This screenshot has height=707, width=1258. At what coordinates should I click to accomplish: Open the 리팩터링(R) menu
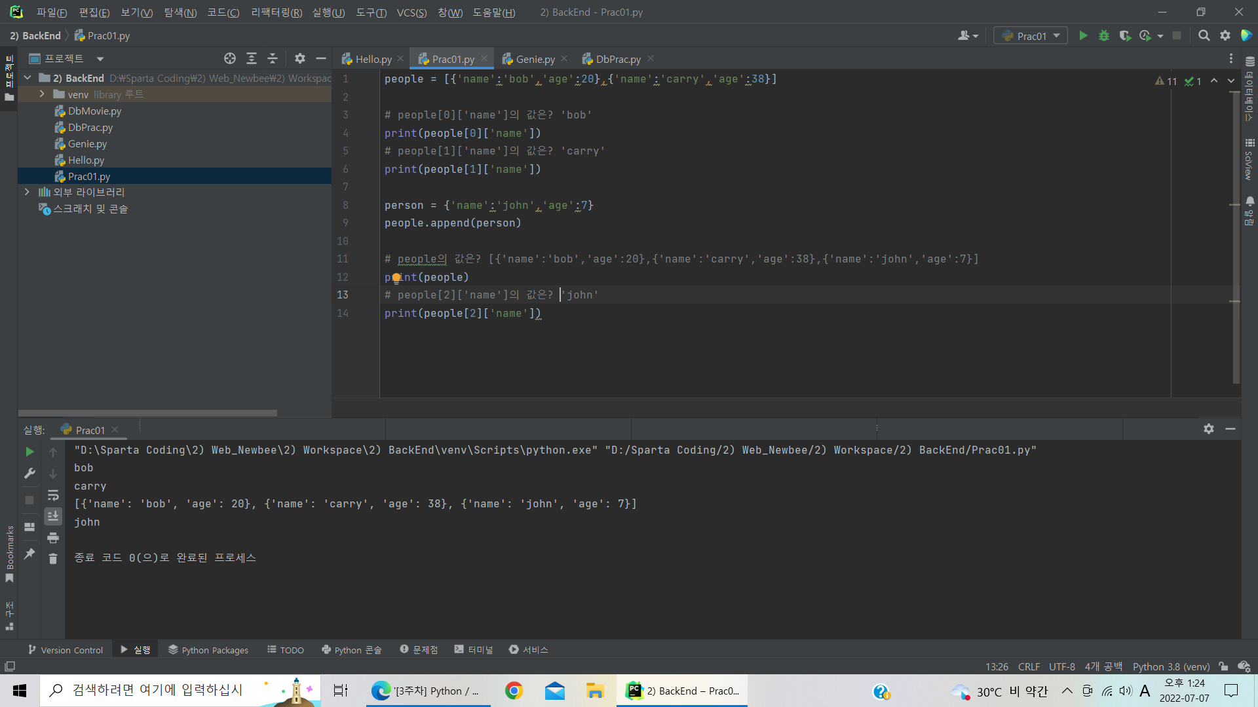pos(276,12)
